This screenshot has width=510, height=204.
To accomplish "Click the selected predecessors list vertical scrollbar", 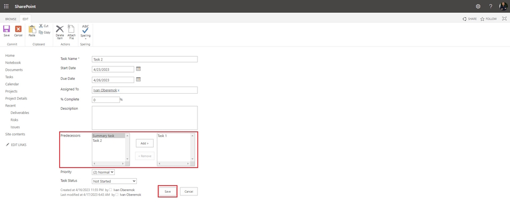I will 193,147.
